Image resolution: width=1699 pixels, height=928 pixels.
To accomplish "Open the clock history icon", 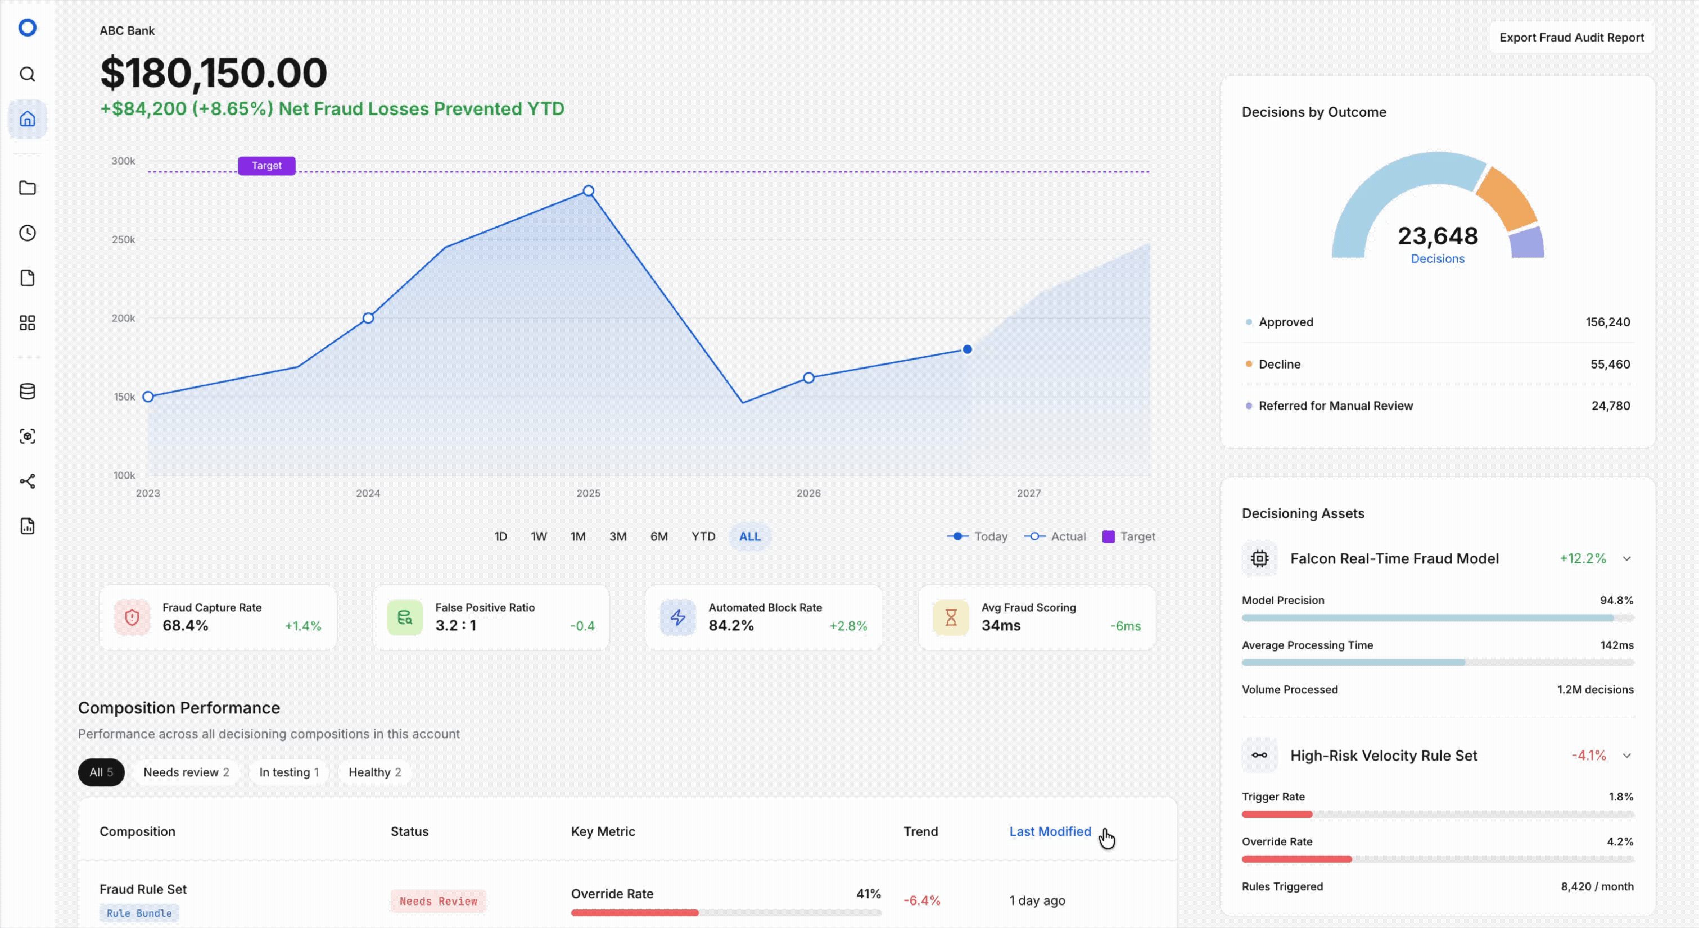I will coord(27,233).
